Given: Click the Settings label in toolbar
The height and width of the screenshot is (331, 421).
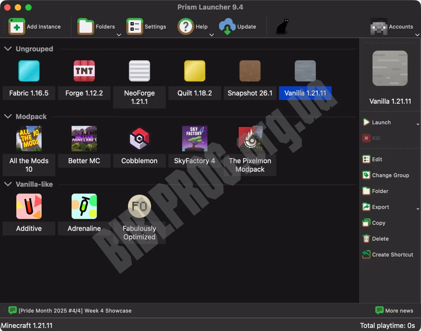Looking at the screenshot, I should pos(155,27).
